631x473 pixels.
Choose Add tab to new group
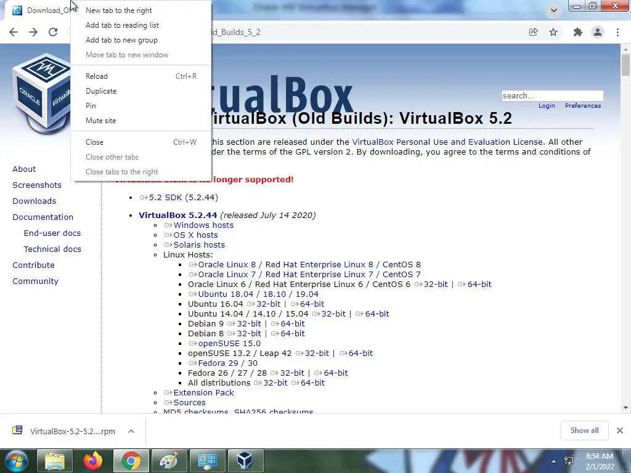coord(141,40)
